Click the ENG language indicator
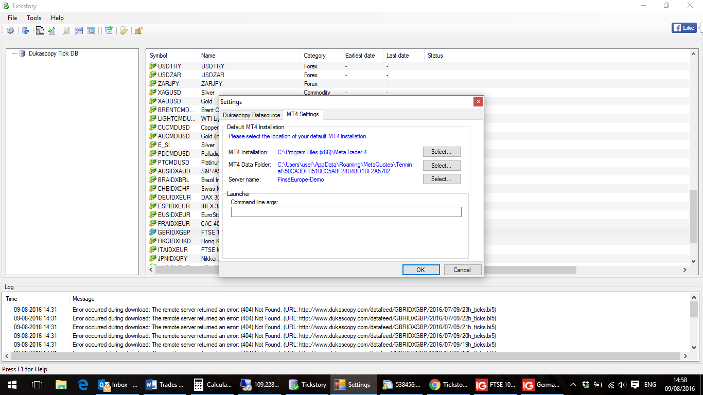This screenshot has height=395, width=703. pos(650,384)
